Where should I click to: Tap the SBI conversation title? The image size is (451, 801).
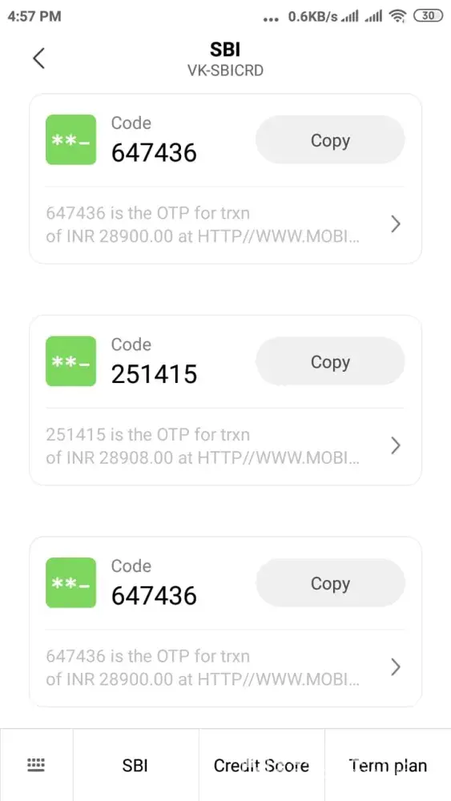(225, 49)
